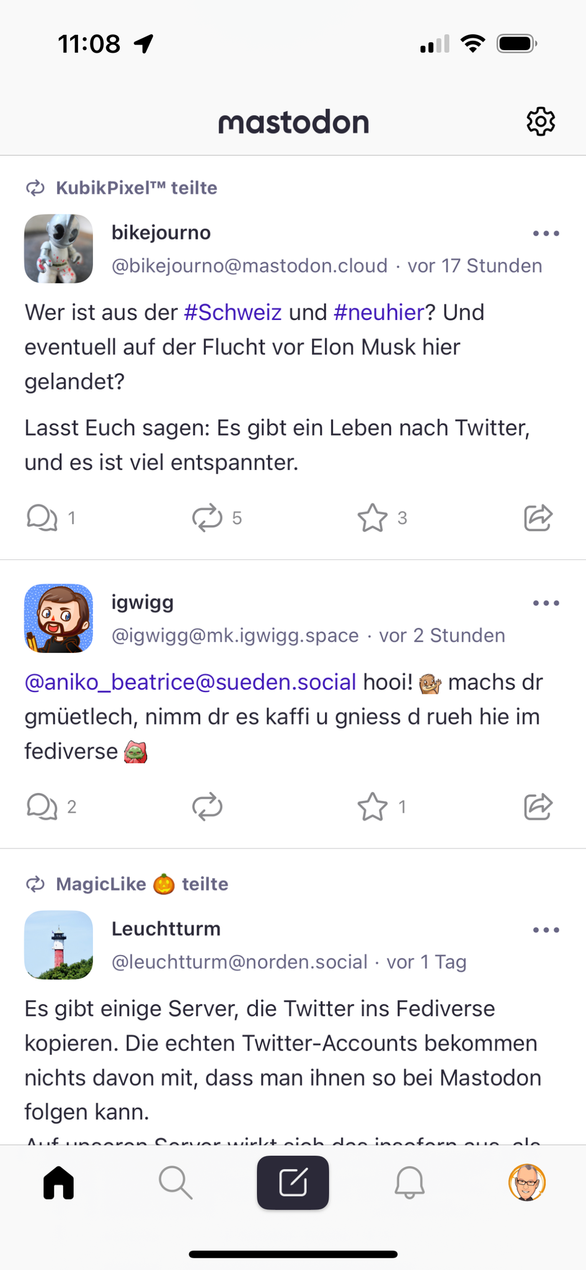This screenshot has width=586, height=1270.
Task: Share bikejourno's post via share icon
Action: click(538, 518)
